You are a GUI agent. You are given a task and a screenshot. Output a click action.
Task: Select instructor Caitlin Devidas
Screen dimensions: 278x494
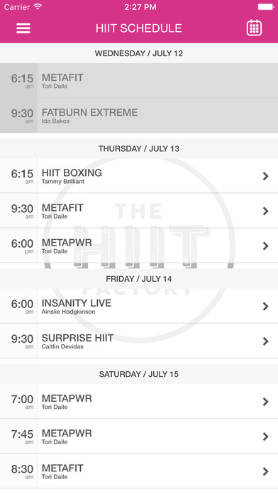coord(62,346)
